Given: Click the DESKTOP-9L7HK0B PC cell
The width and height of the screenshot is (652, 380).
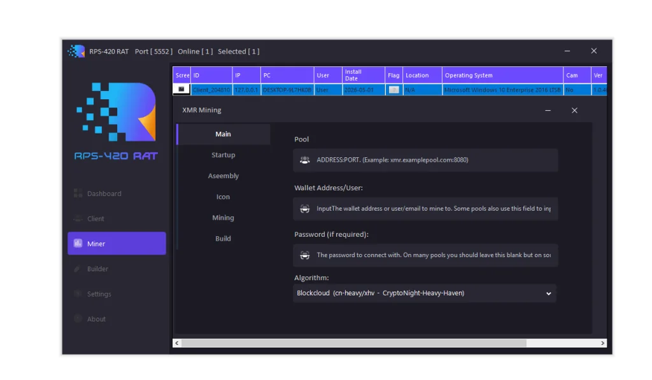Looking at the screenshot, I should click(287, 90).
